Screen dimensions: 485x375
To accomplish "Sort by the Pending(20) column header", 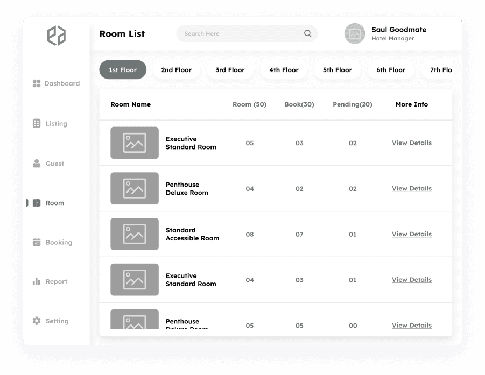I will [x=353, y=104].
